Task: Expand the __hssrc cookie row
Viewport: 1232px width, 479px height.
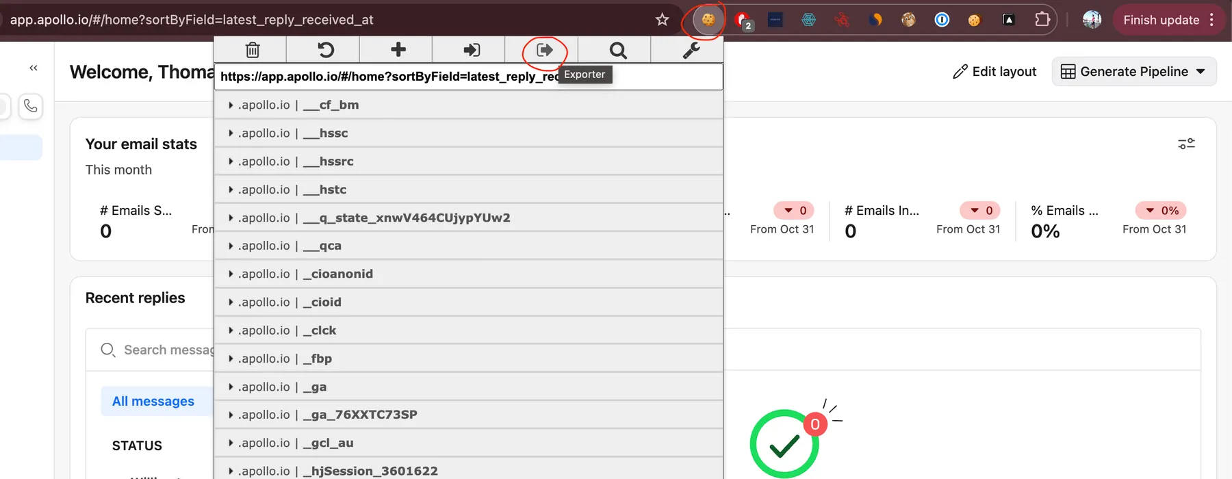Action: pos(469,161)
